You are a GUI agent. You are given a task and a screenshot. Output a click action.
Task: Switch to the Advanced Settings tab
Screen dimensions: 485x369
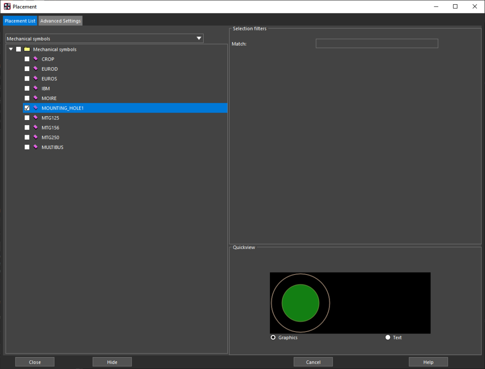point(60,21)
